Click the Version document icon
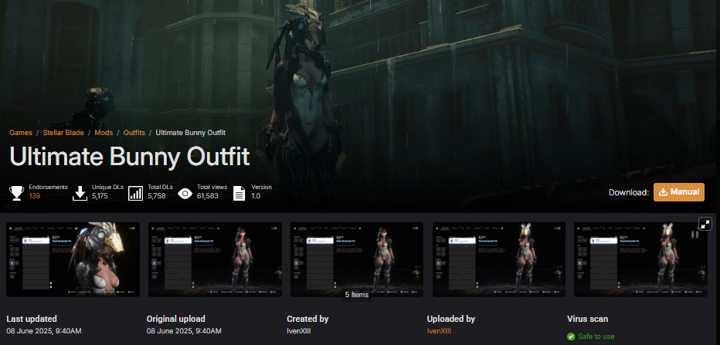Image resolution: width=720 pixels, height=345 pixels. pos(239,193)
